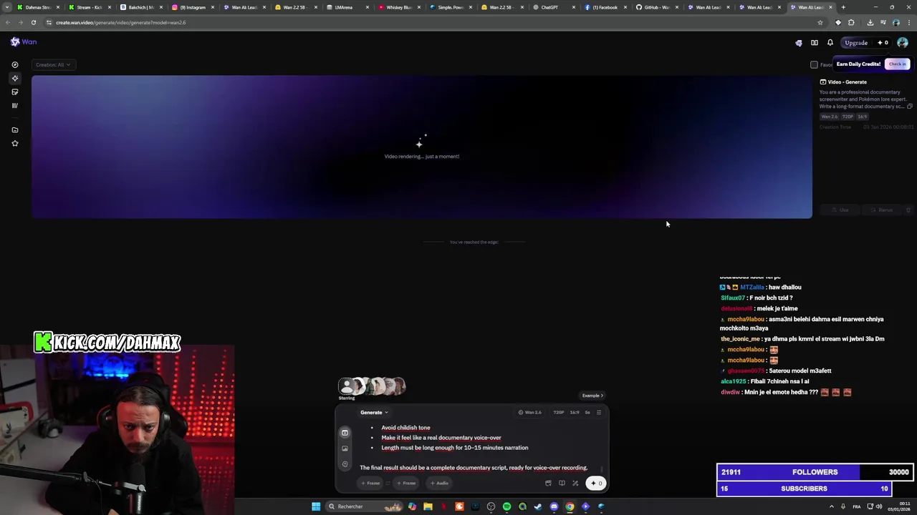917x515 pixels.
Task: Swap first and last frame icon
Action: point(388,484)
